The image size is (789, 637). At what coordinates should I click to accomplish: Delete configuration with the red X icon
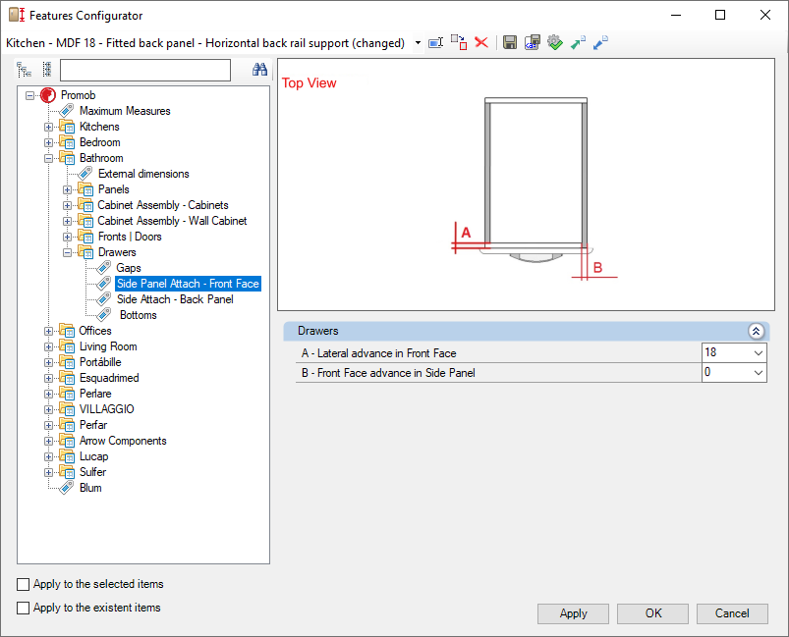[x=481, y=43]
